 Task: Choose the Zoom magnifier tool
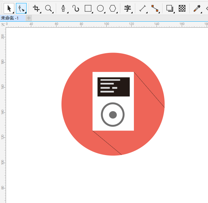49,8
